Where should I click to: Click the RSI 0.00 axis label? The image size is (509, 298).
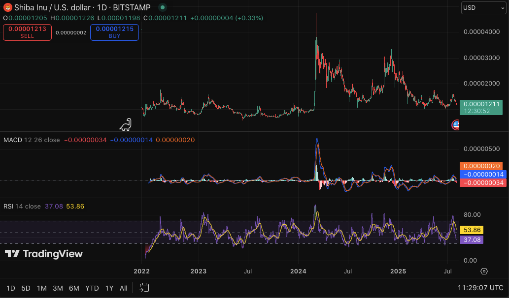click(x=470, y=261)
